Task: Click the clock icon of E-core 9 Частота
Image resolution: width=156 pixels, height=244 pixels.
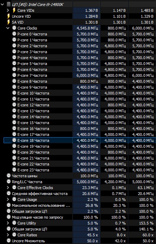Action: [14, 87]
